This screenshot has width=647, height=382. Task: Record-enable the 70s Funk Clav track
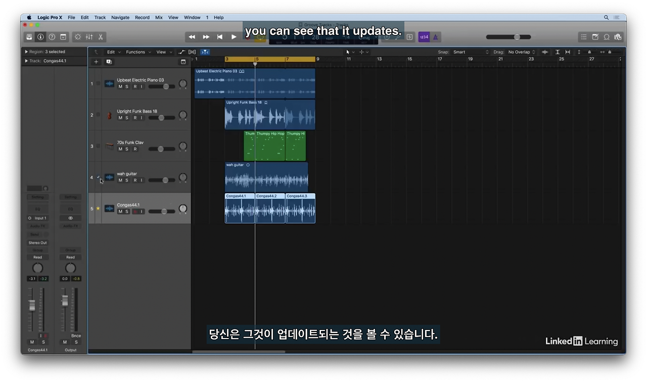(135, 149)
